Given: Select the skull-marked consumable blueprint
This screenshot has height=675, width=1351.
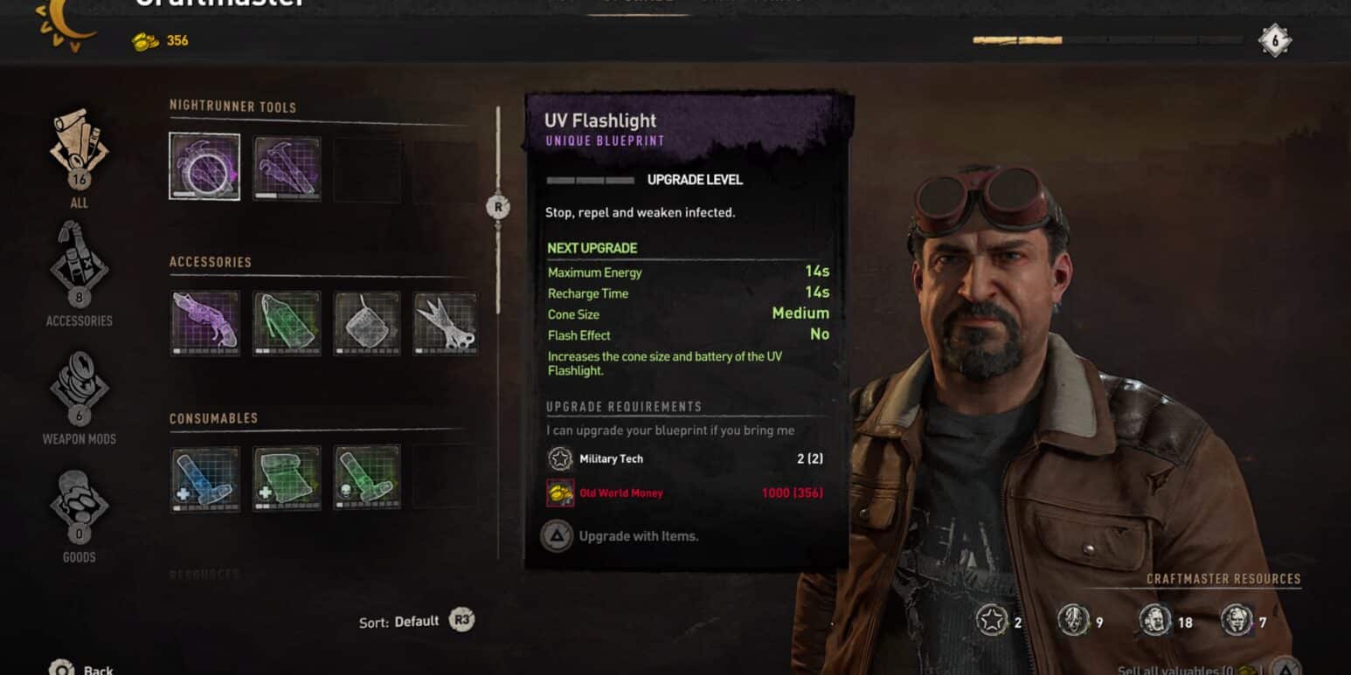Looking at the screenshot, I should click(x=367, y=478).
